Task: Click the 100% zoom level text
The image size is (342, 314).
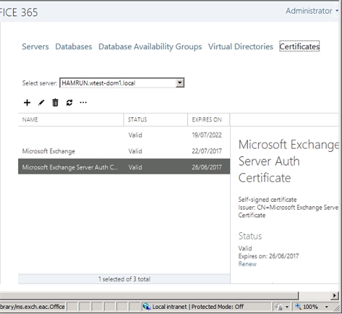Action: [x=310, y=307]
